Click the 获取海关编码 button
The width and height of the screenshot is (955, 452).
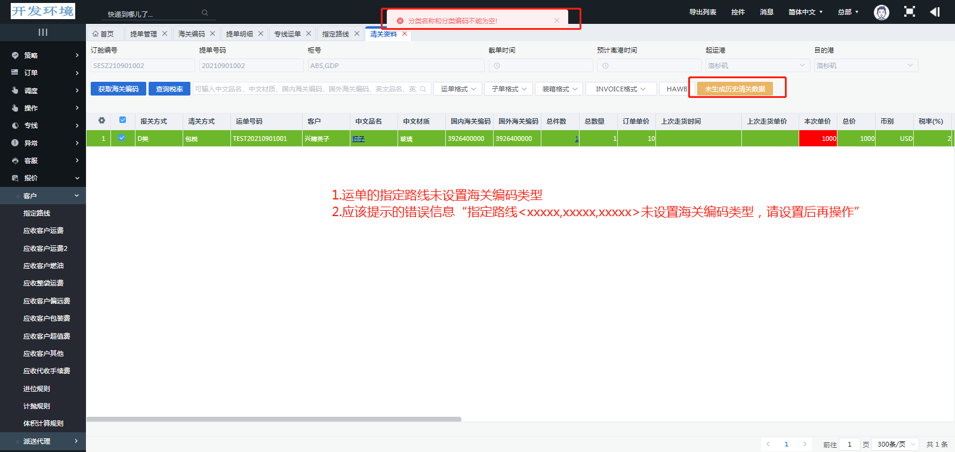[118, 89]
